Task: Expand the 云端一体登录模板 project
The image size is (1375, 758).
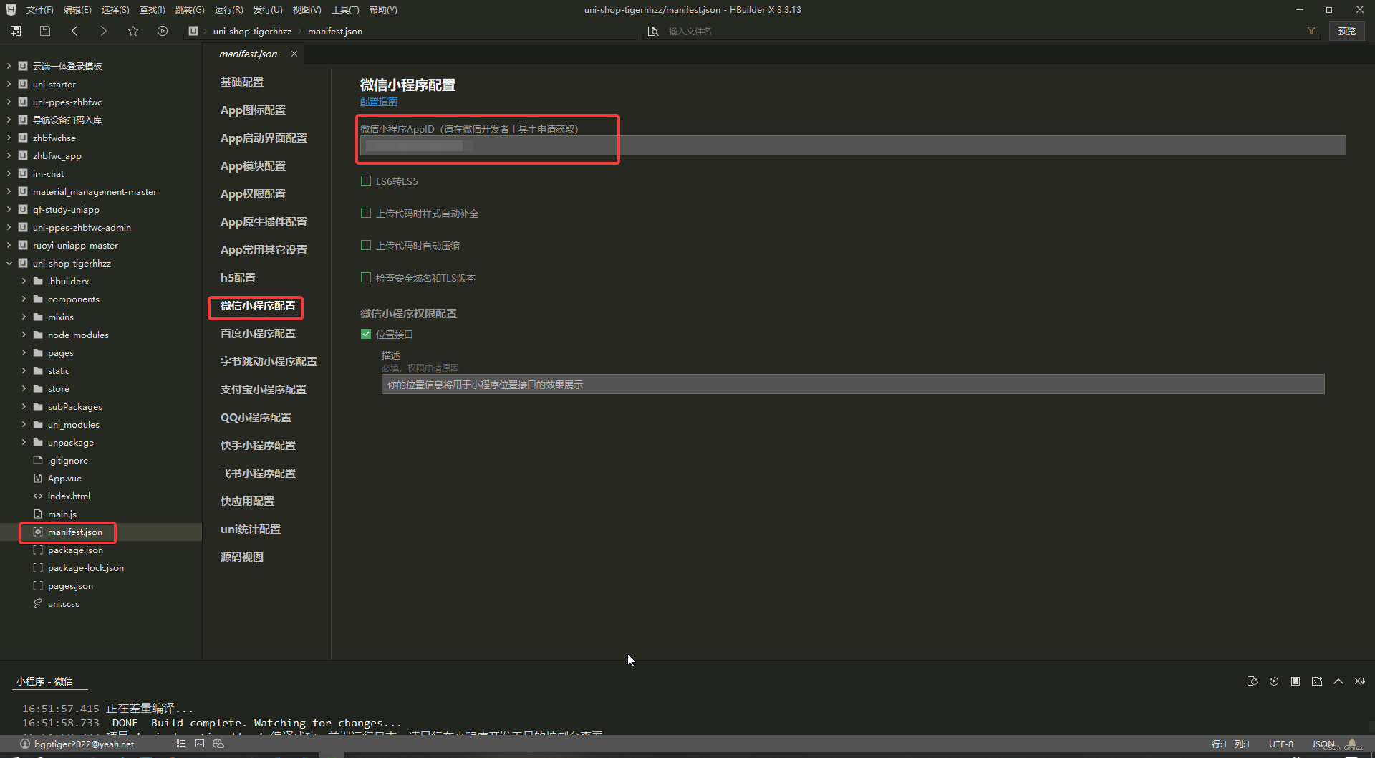Action: coord(9,66)
